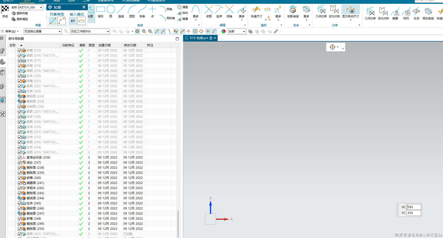Click the 图层 column header
Image resolution: width=443 pixels, height=238 pixels.
tap(92, 45)
